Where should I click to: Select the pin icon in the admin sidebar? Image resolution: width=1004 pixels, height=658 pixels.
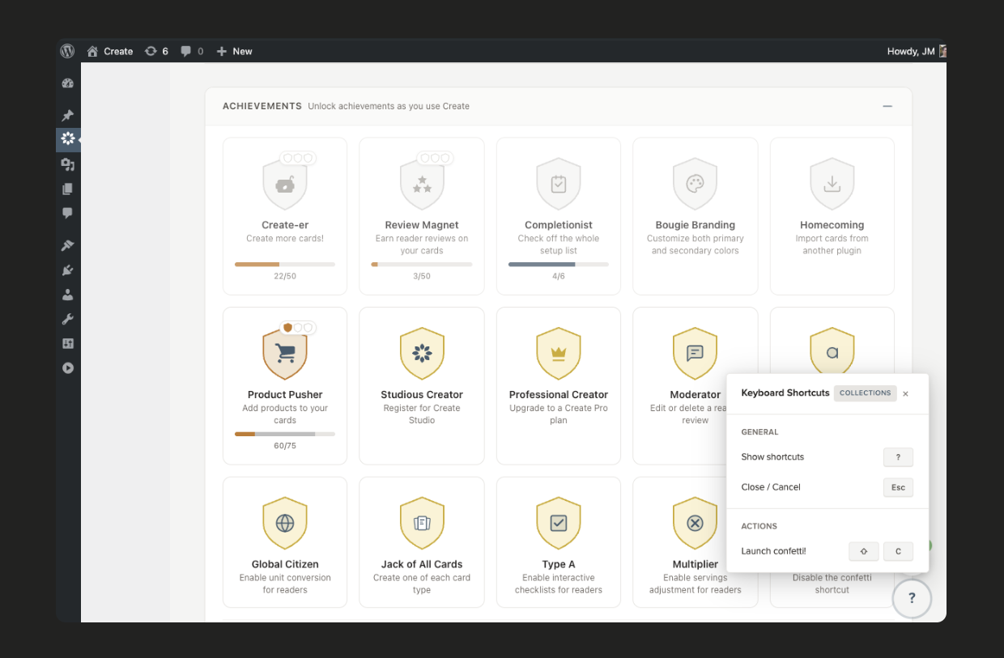pos(68,115)
